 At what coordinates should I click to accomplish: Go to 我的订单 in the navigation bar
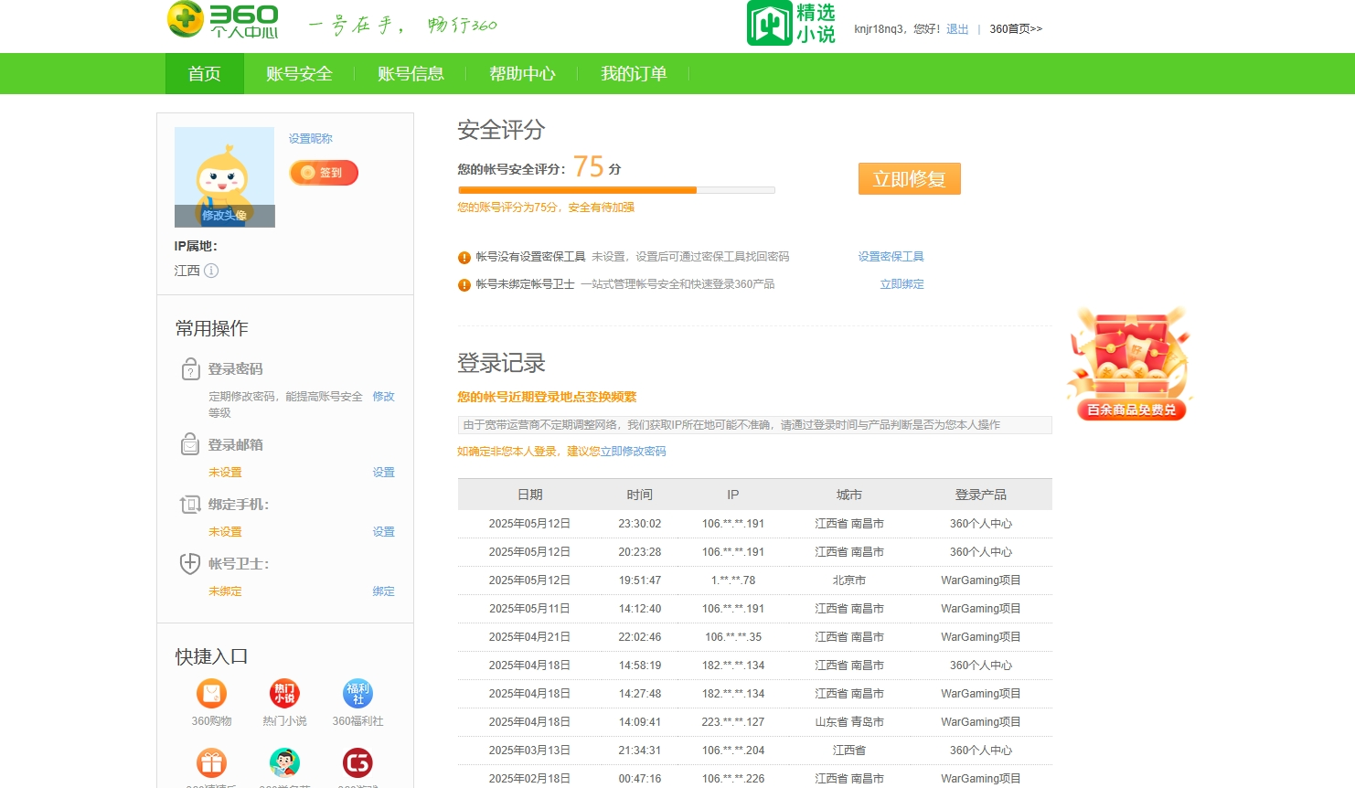[x=635, y=73]
